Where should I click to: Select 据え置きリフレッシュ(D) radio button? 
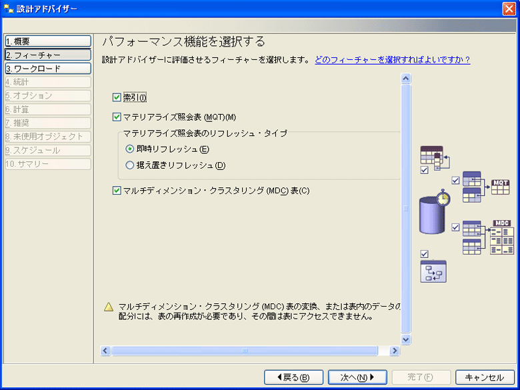[x=130, y=165]
